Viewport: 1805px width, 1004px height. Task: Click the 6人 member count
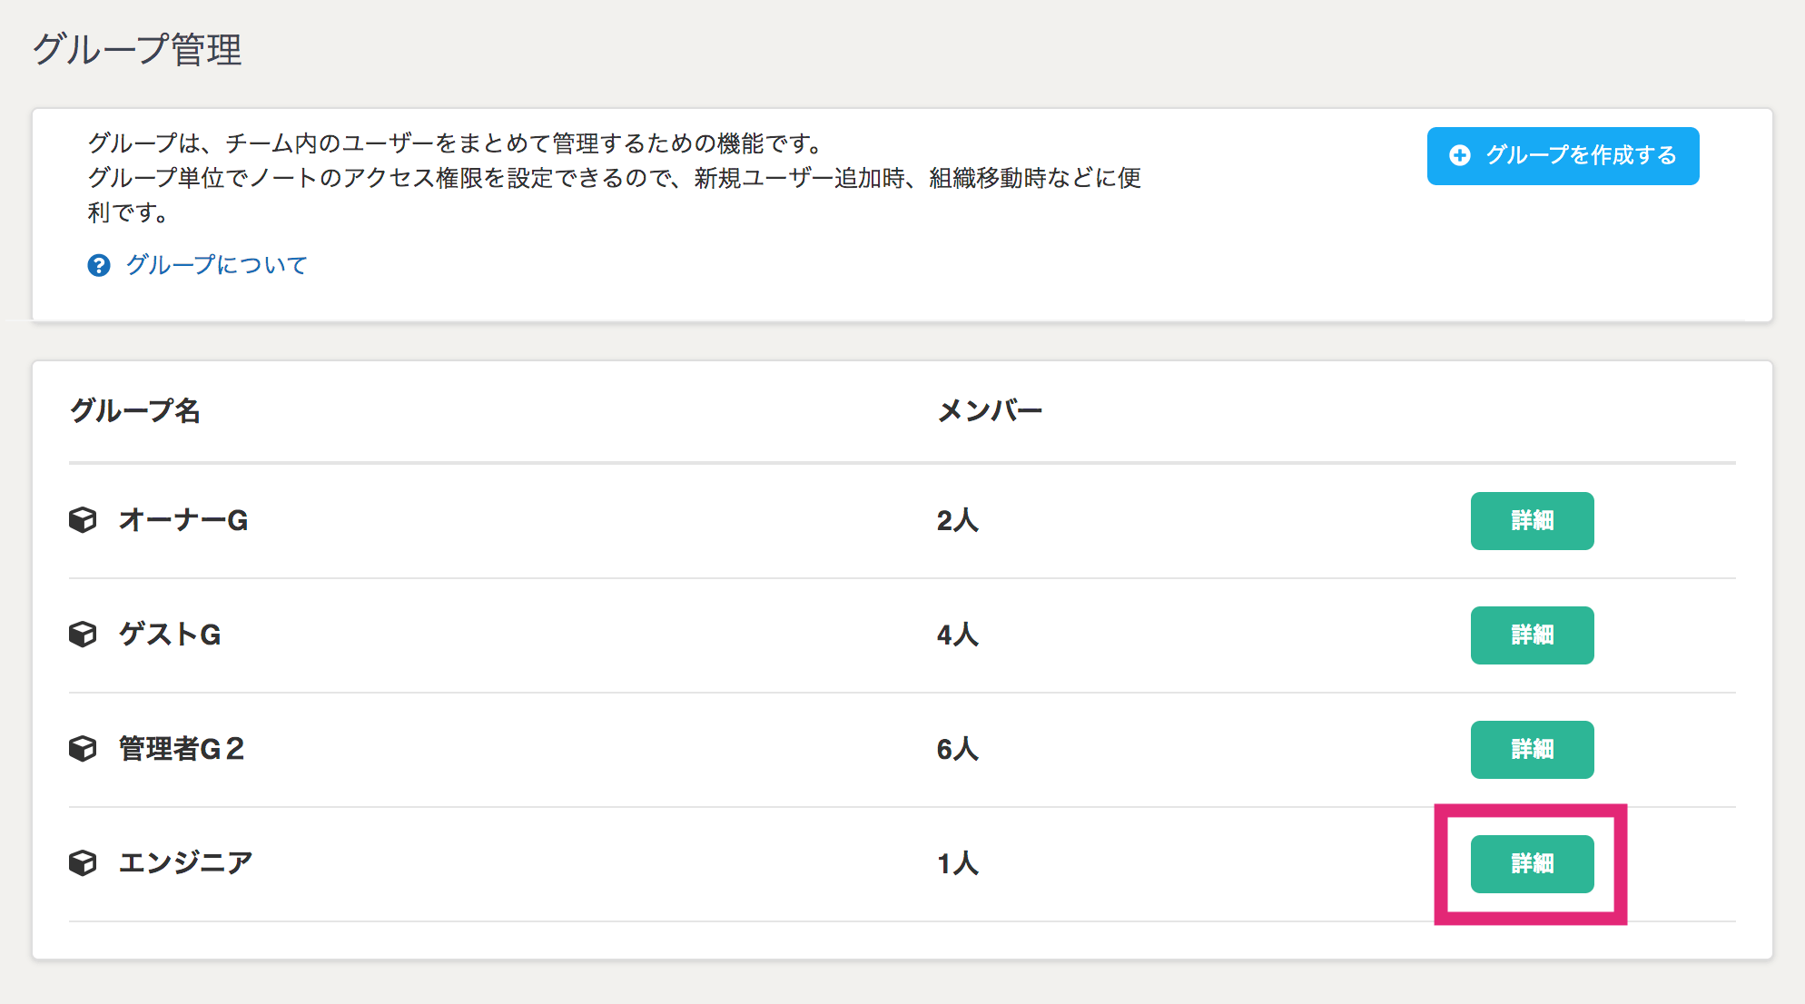958,749
